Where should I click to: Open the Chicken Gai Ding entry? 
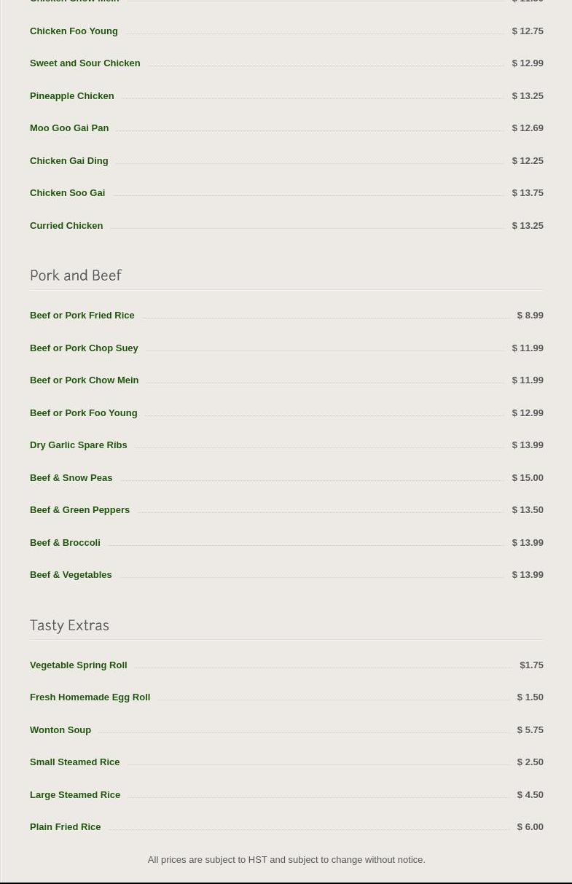pos(68,161)
